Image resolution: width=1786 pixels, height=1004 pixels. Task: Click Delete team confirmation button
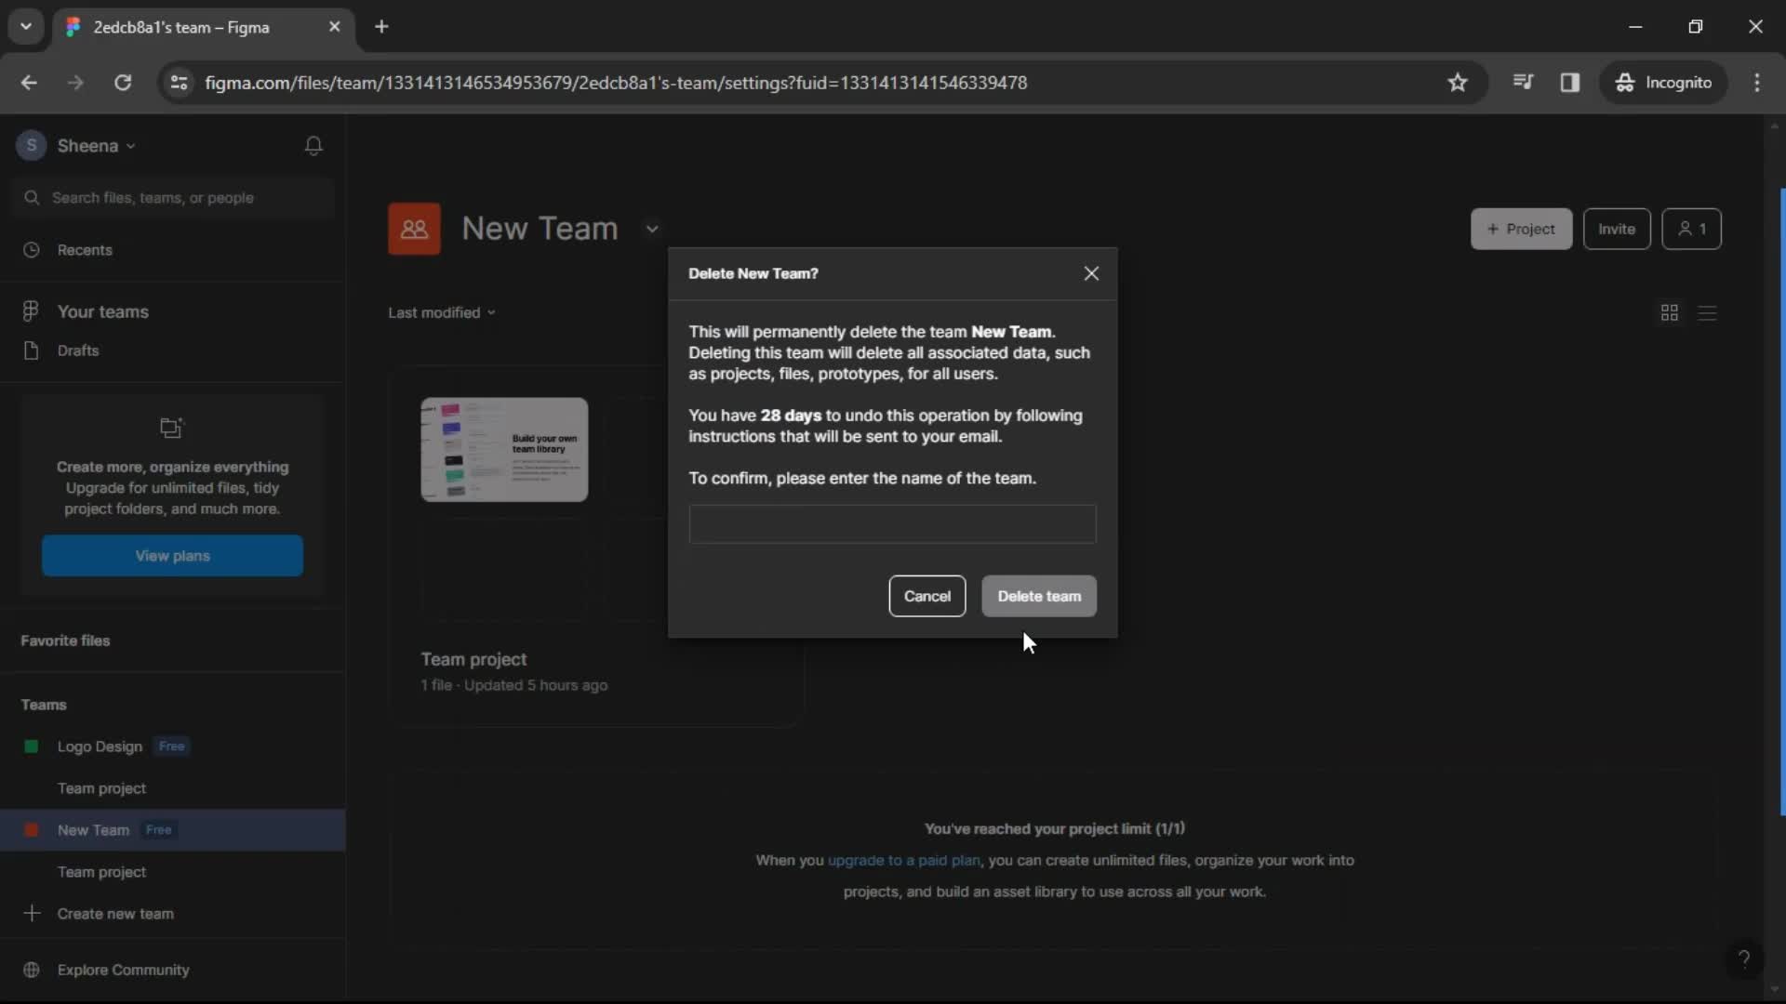click(1039, 596)
